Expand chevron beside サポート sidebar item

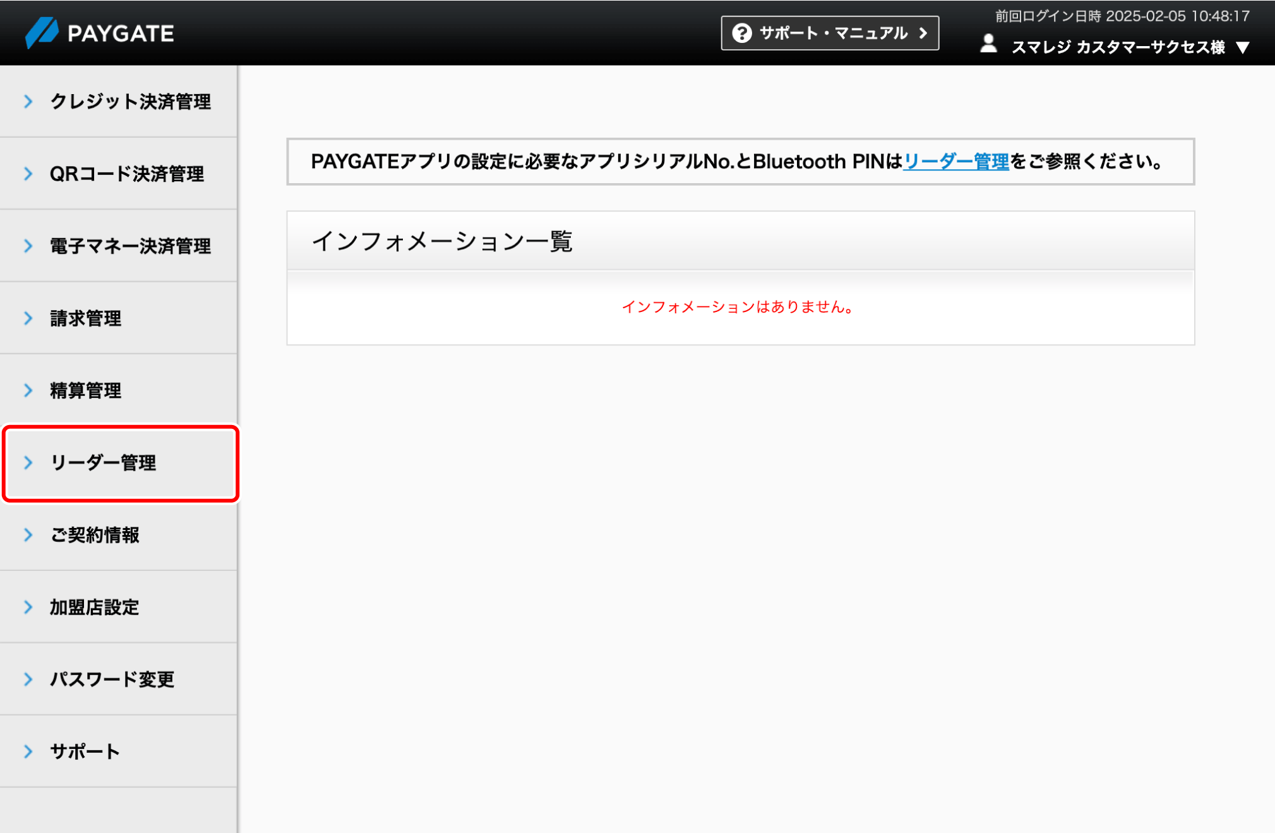pos(28,751)
